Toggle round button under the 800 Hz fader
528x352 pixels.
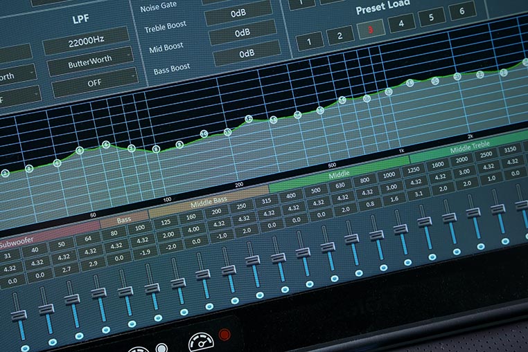click(x=384, y=268)
